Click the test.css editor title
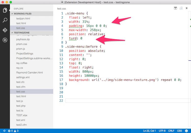Screen dimensions: 191x133 pos(61,9)
